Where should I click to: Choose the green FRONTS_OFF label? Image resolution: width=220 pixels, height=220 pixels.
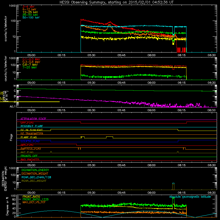tap(29, 156)
